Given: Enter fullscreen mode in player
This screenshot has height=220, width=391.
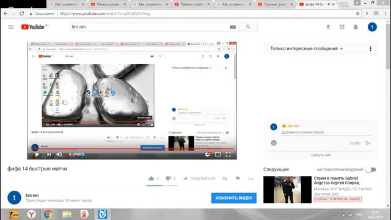Looking at the screenshot, I should (228, 155).
